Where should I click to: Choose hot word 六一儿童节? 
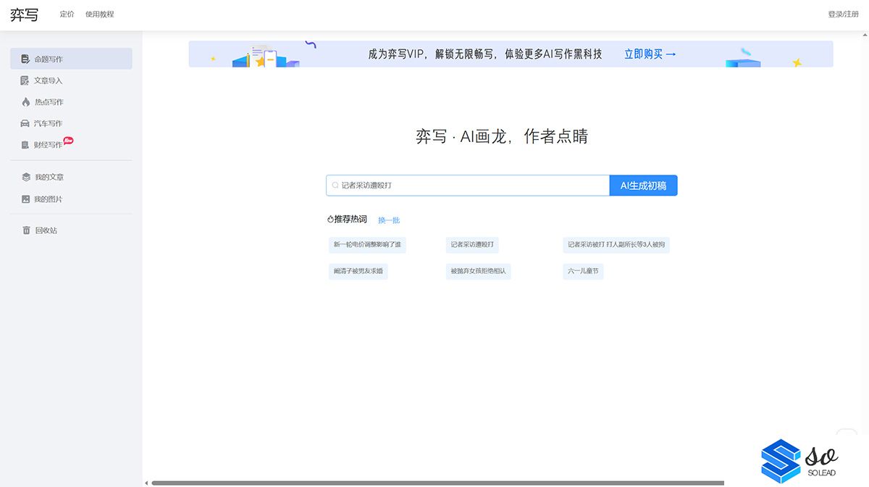click(x=583, y=272)
